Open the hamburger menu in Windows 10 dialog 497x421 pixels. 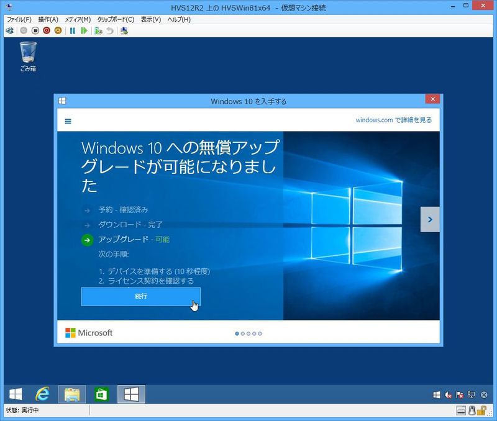click(68, 121)
